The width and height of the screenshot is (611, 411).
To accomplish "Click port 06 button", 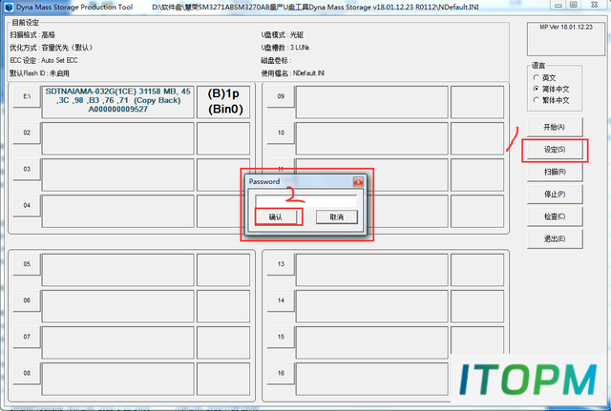I will (x=27, y=300).
